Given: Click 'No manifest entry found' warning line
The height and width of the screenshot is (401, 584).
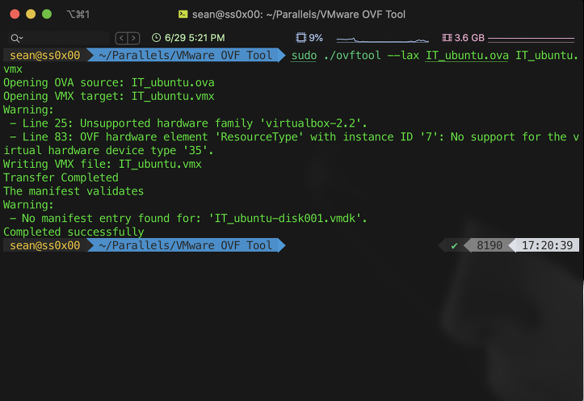Looking at the screenshot, I should coord(188,218).
